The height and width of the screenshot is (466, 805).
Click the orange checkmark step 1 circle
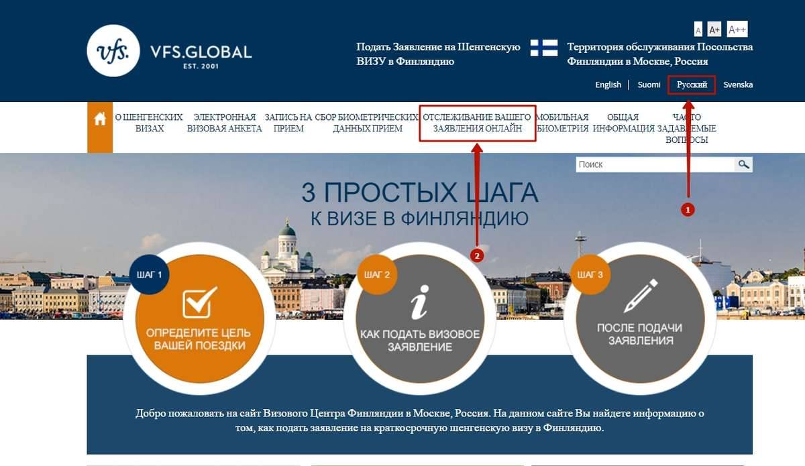(193, 318)
